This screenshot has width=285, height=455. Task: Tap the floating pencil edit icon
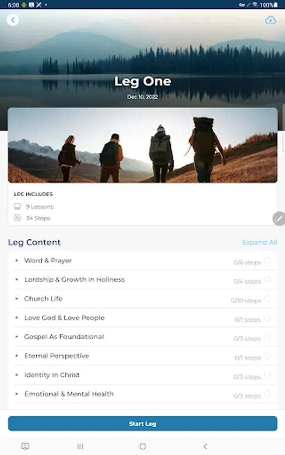[x=278, y=218]
